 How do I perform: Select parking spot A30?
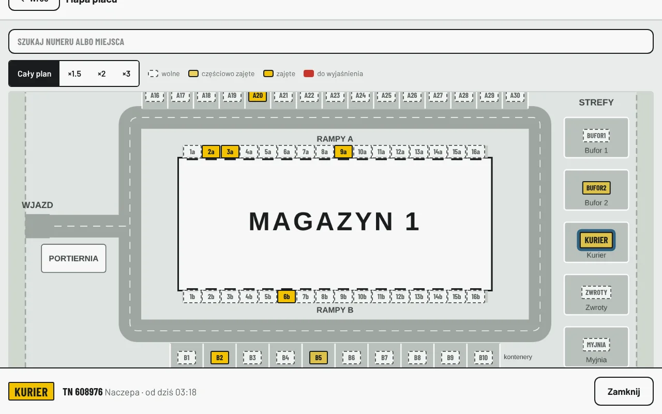[515, 96]
